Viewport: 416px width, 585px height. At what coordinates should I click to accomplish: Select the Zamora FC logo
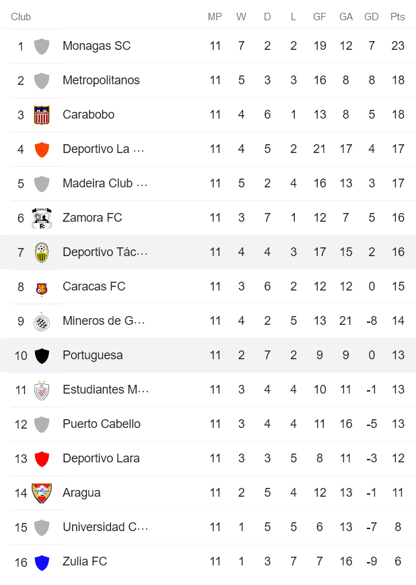[40, 217]
